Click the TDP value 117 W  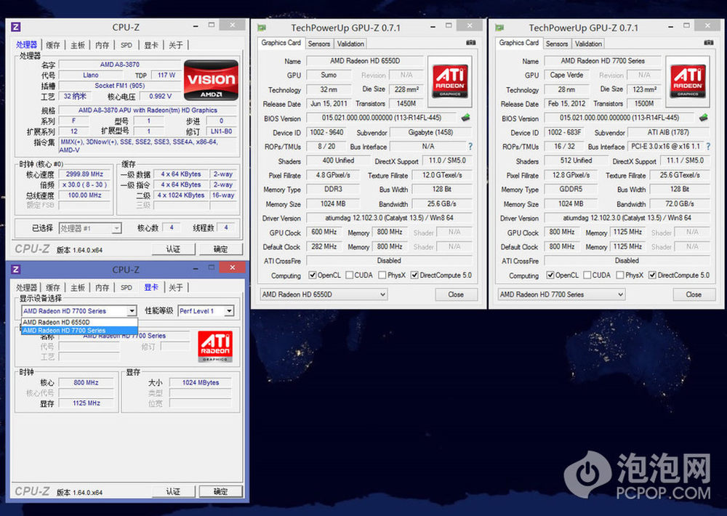click(x=166, y=75)
